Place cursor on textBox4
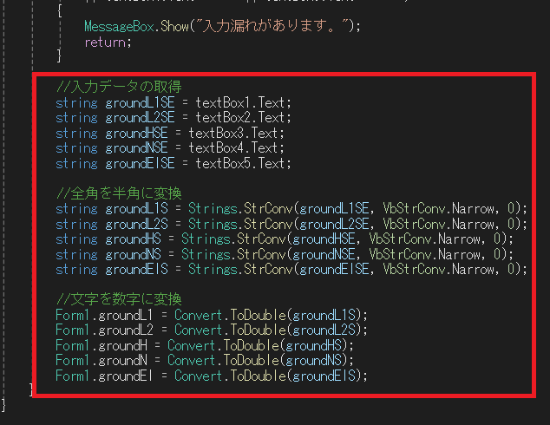The width and height of the screenshot is (550, 425). tap(219, 148)
